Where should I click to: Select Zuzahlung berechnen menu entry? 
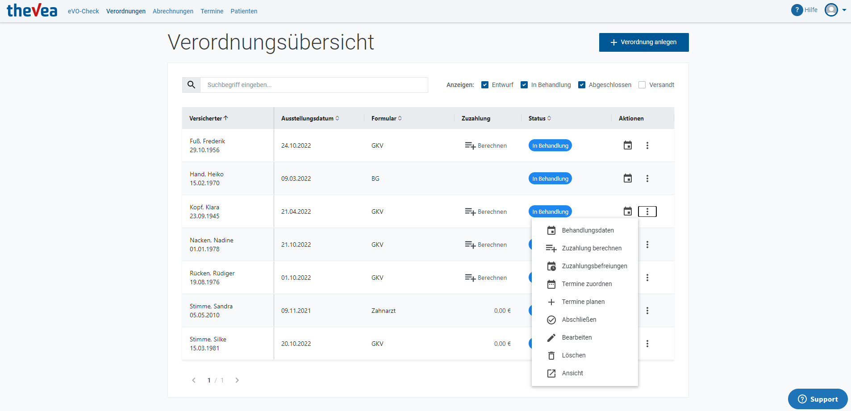pyautogui.click(x=585, y=248)
